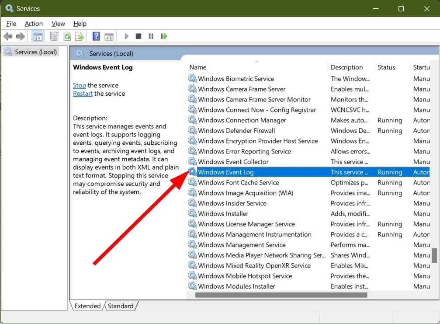Select Services (Local) in the console tree

pyautogui.click(x=31, y=52)
